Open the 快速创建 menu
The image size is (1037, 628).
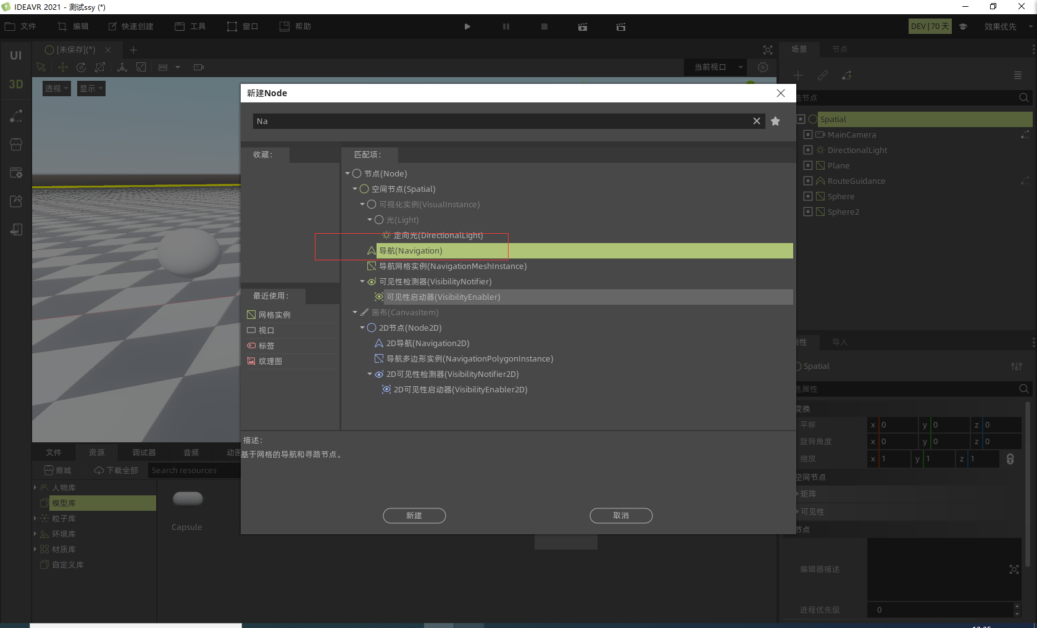pos(131,27)
